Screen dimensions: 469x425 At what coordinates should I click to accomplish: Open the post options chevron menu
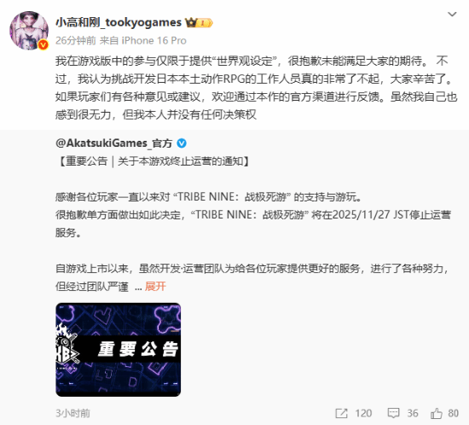click(452, 14)
